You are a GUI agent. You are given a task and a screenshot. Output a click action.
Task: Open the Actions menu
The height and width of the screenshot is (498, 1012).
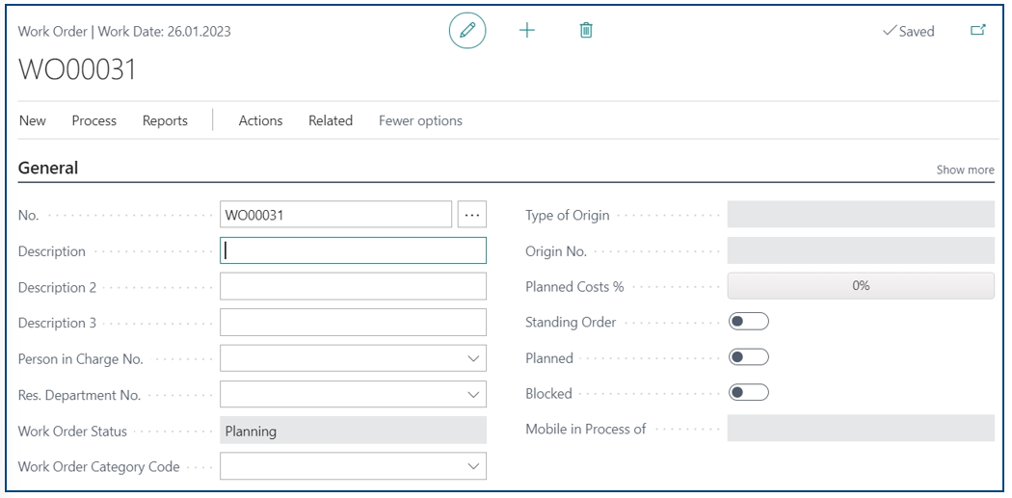pyautogui.click(x=261, y=120)
